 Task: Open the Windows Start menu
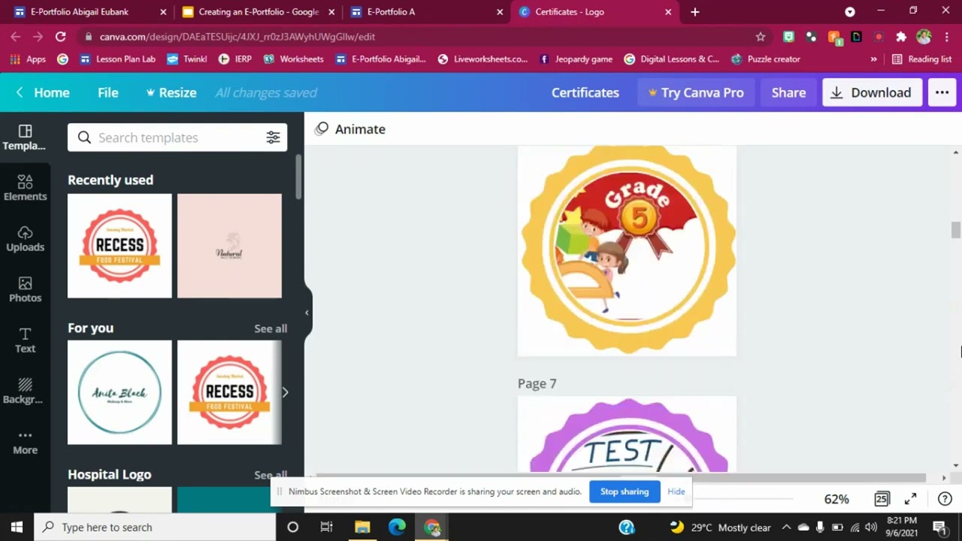coord(17,527)
